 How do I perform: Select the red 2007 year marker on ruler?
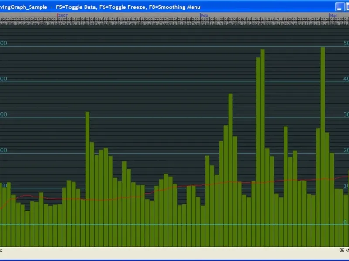63,15
